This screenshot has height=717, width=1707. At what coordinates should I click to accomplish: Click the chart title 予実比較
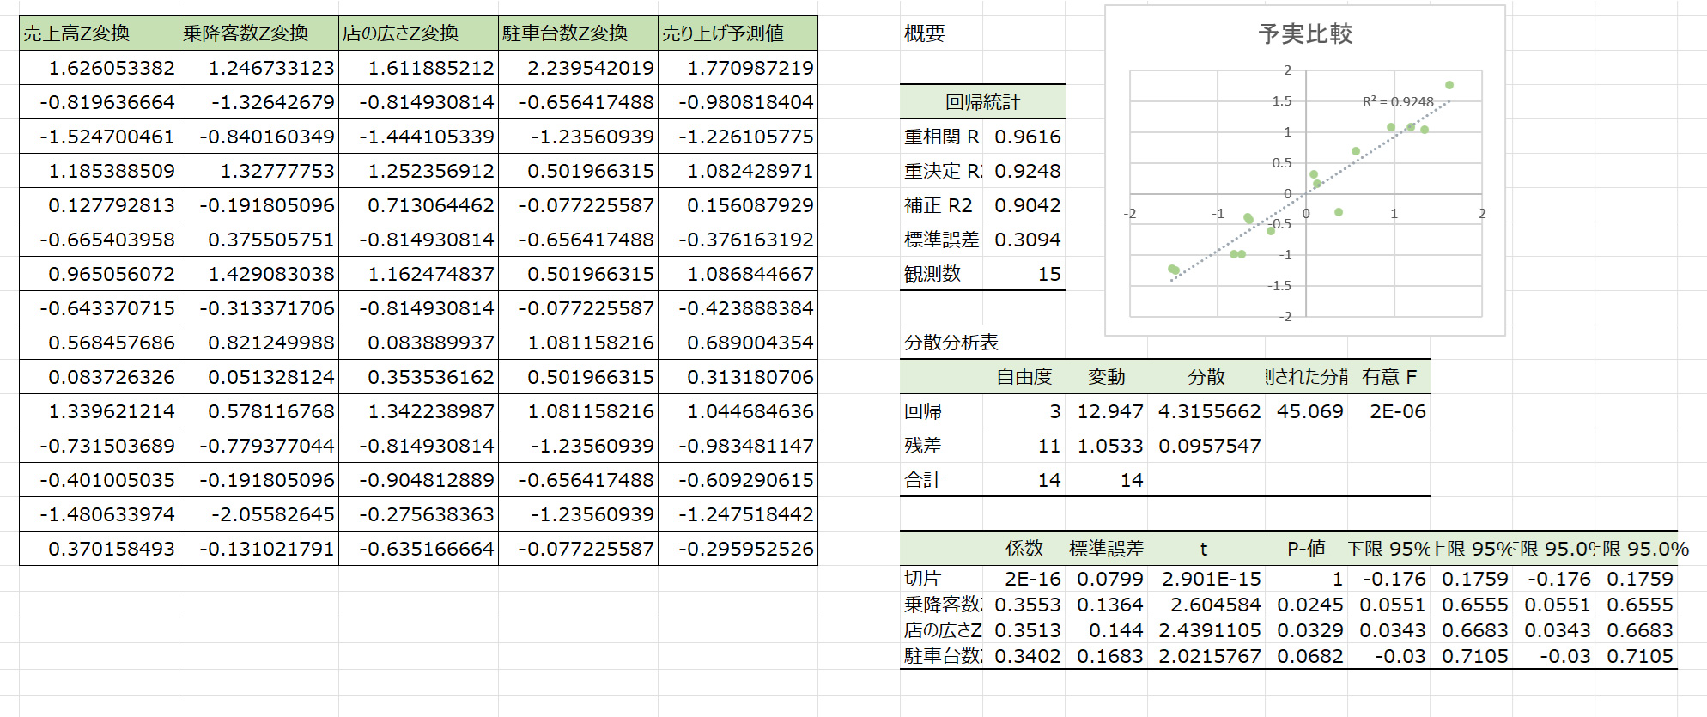click(1304, 34)
